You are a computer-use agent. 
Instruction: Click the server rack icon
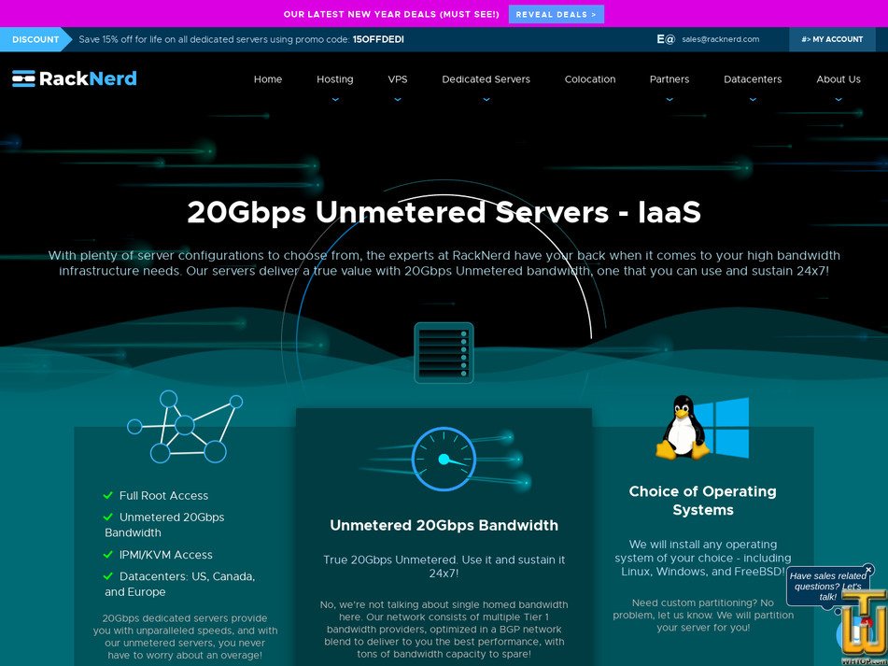(x=444, y=352)
